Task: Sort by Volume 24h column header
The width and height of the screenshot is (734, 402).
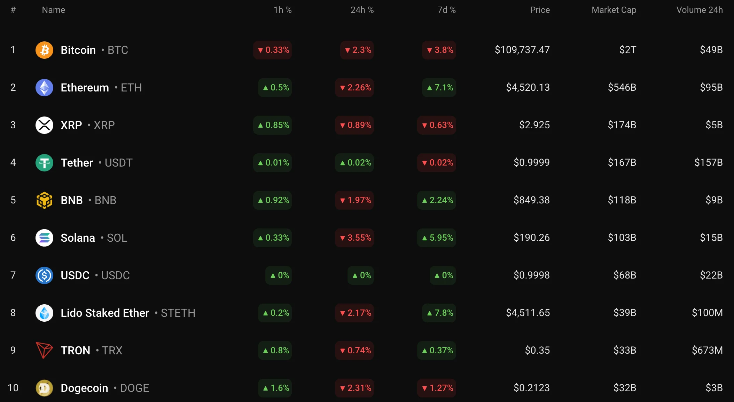Action: pyautogui.click(x=699, y=10)
